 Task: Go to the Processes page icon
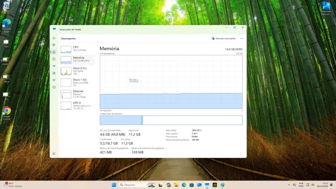(54, 45)
